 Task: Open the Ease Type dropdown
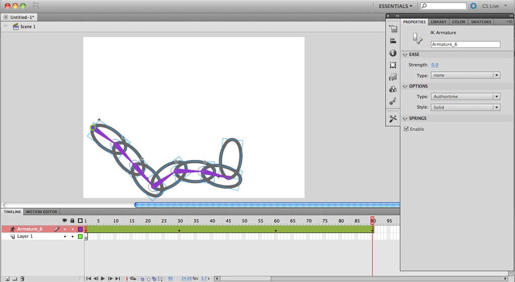(x=465, y=75)
